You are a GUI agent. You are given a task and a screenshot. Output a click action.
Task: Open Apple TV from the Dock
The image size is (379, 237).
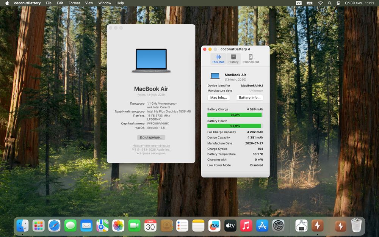[x=230, y=226]
